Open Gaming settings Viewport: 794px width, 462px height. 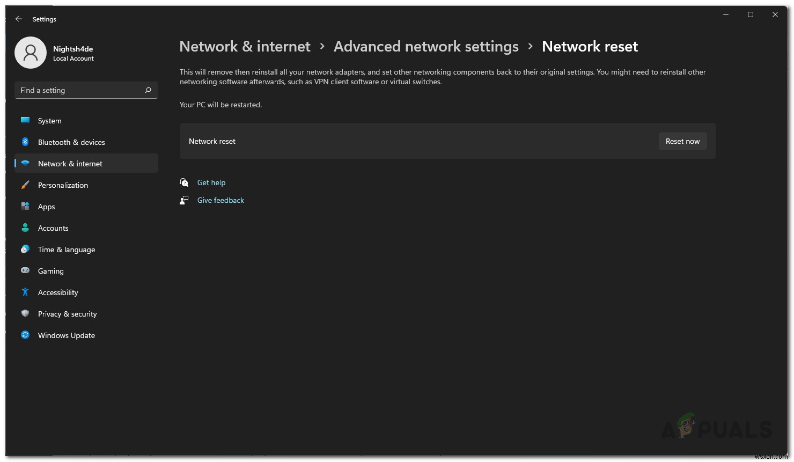(x=25, y=270)
